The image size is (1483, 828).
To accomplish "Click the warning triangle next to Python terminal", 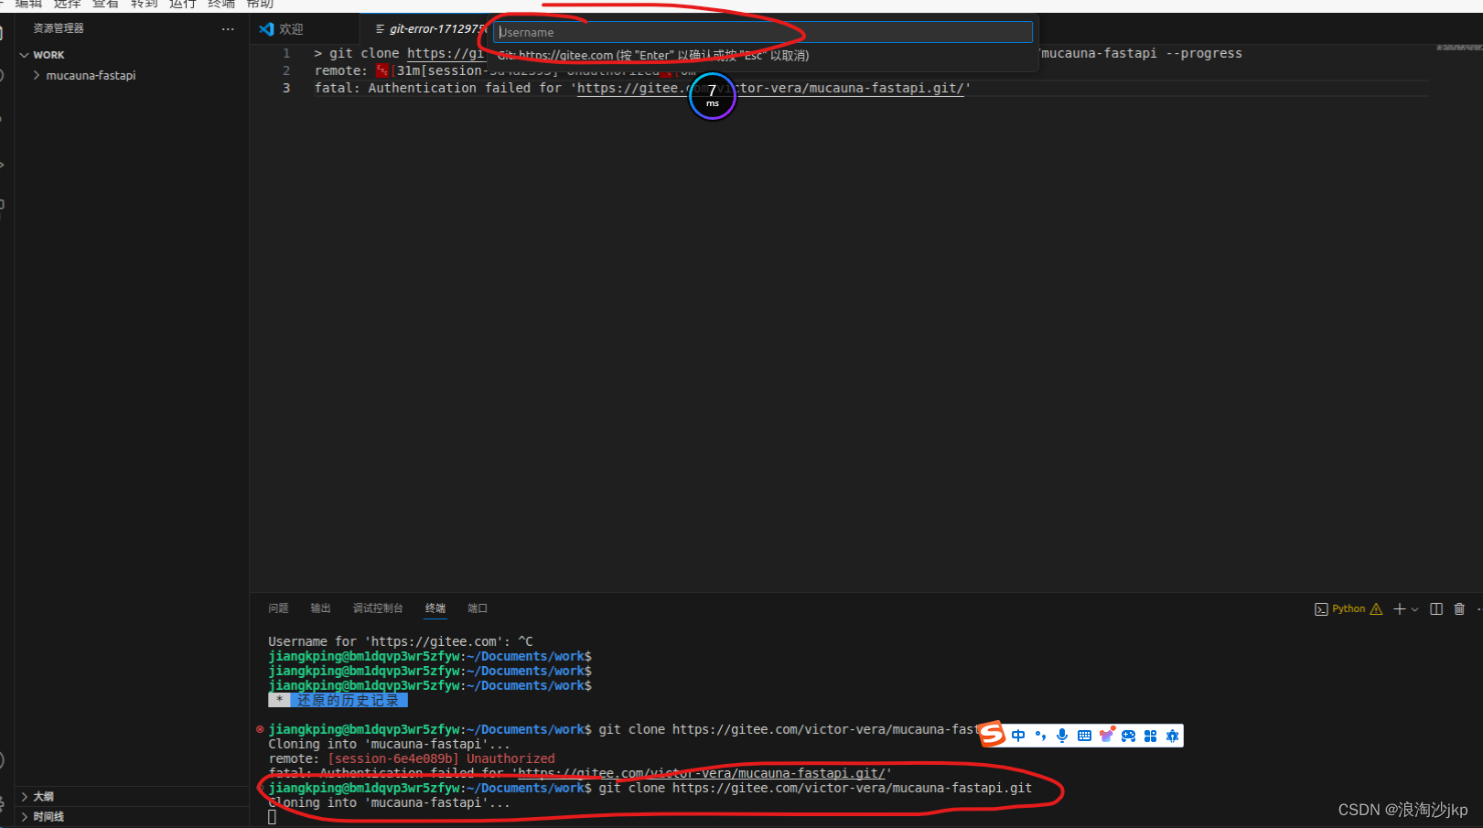I will (1376, 608).
